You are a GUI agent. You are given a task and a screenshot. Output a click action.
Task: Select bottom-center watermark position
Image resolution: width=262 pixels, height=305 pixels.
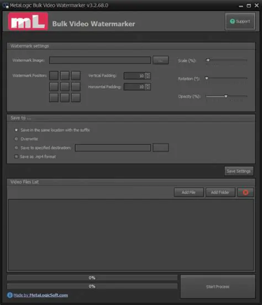point(65,98)
